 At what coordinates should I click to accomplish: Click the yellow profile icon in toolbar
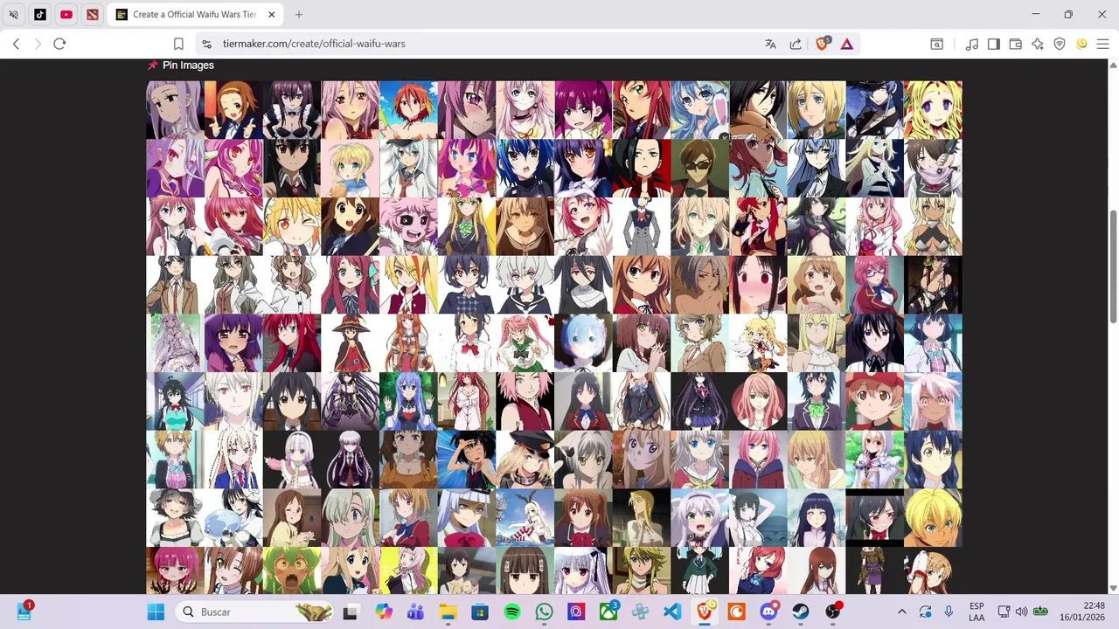click(1081, 44)
